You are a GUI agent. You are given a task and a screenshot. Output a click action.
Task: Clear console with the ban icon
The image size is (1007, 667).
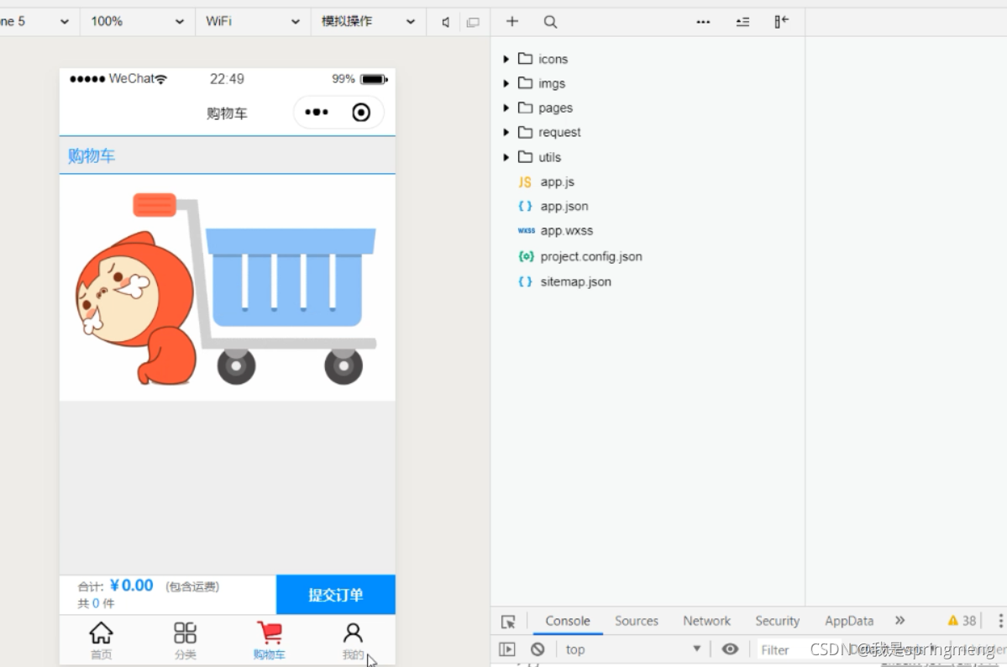538,649
